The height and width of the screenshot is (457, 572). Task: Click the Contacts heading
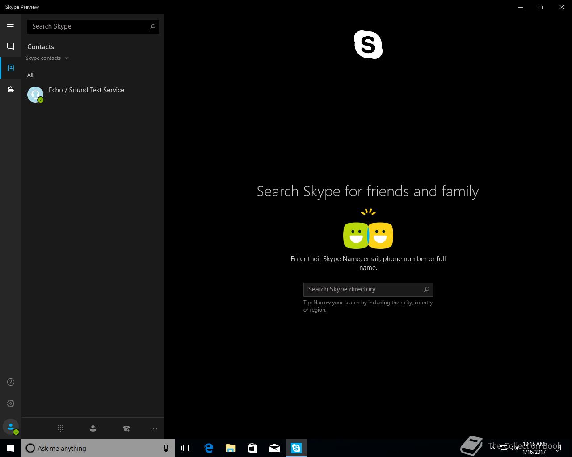pyautogui.click(x=41, y=47)
